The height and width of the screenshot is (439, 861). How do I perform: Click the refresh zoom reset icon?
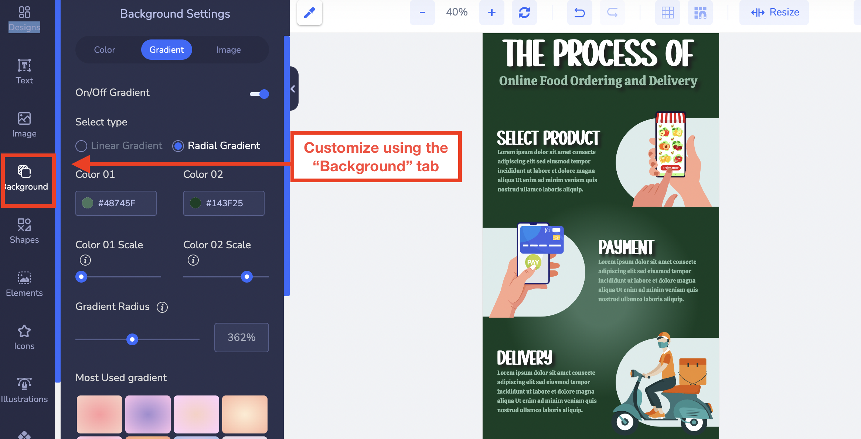point(524,13)
